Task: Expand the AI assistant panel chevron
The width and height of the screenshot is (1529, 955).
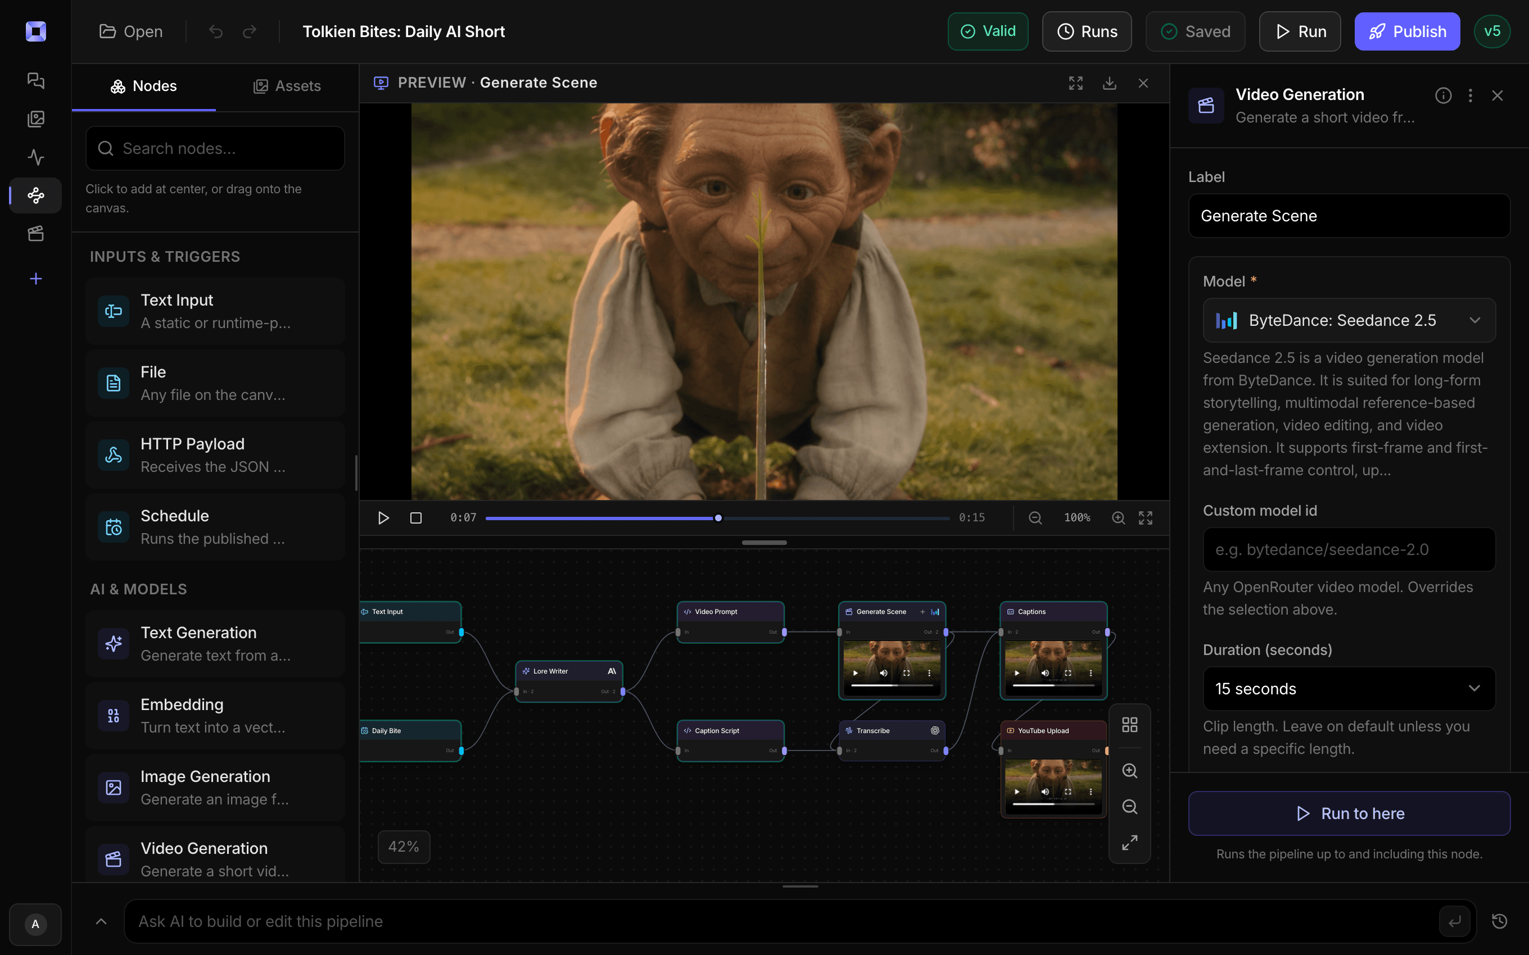Action: point(101,921)
